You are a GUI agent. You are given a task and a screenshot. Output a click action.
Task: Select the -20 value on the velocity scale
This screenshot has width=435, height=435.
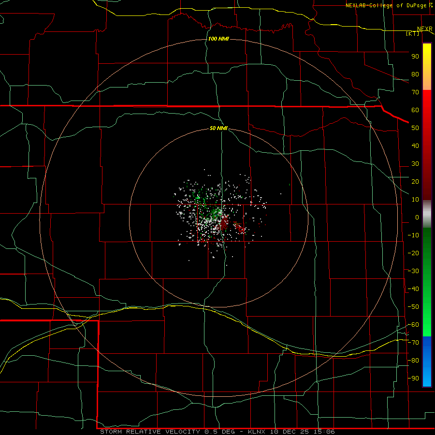click(413, 253)
